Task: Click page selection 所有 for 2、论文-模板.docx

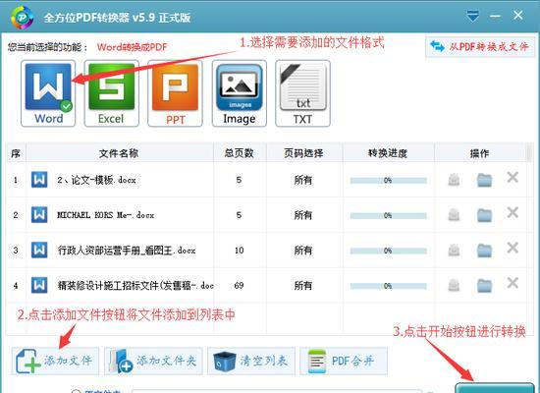Action: pos(303,180)
